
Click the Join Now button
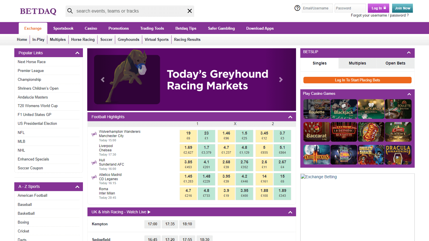[x=402, y=8]
